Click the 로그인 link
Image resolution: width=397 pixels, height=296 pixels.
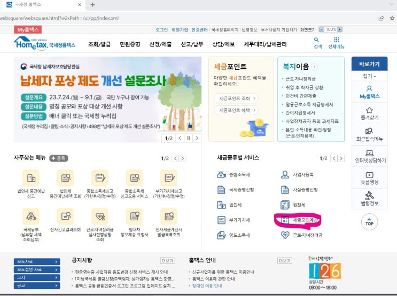click(161, 30)
